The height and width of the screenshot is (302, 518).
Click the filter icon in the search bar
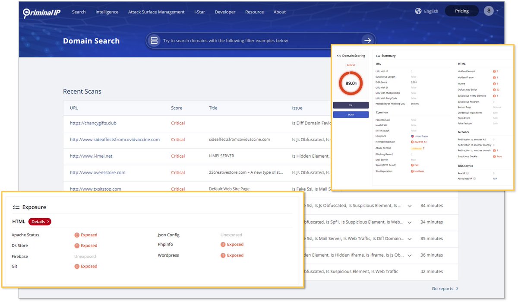pyautogui.click(x=154, y=41)
